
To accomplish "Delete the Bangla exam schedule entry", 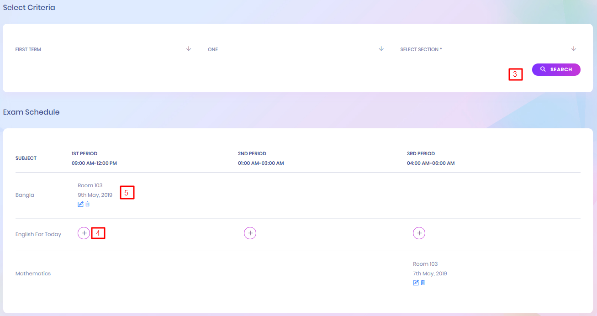I will click(88, 204).
